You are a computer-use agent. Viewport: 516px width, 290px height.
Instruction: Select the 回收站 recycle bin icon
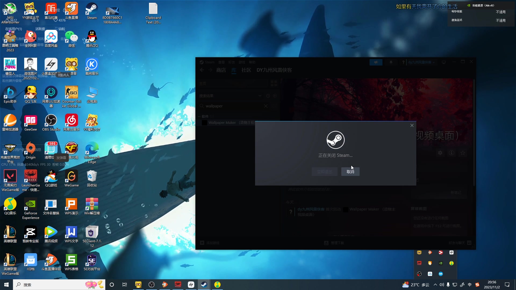coord(92,179)
